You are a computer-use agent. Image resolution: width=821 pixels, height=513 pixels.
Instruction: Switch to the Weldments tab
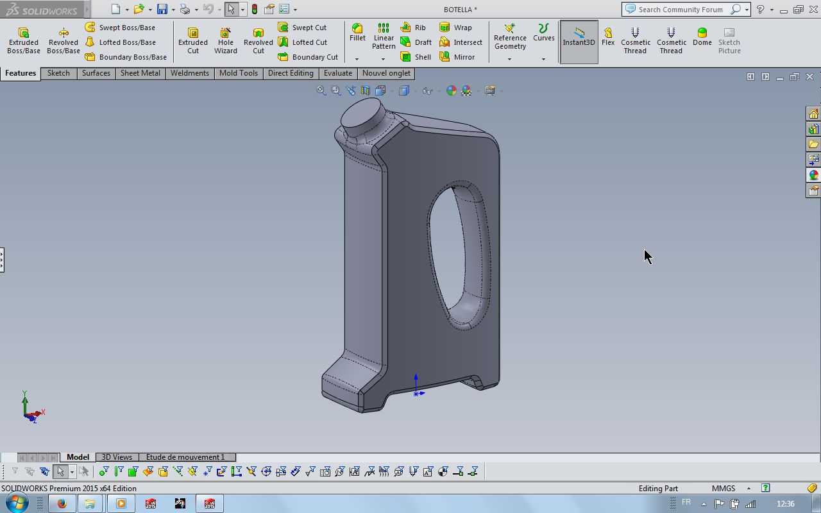190,73
